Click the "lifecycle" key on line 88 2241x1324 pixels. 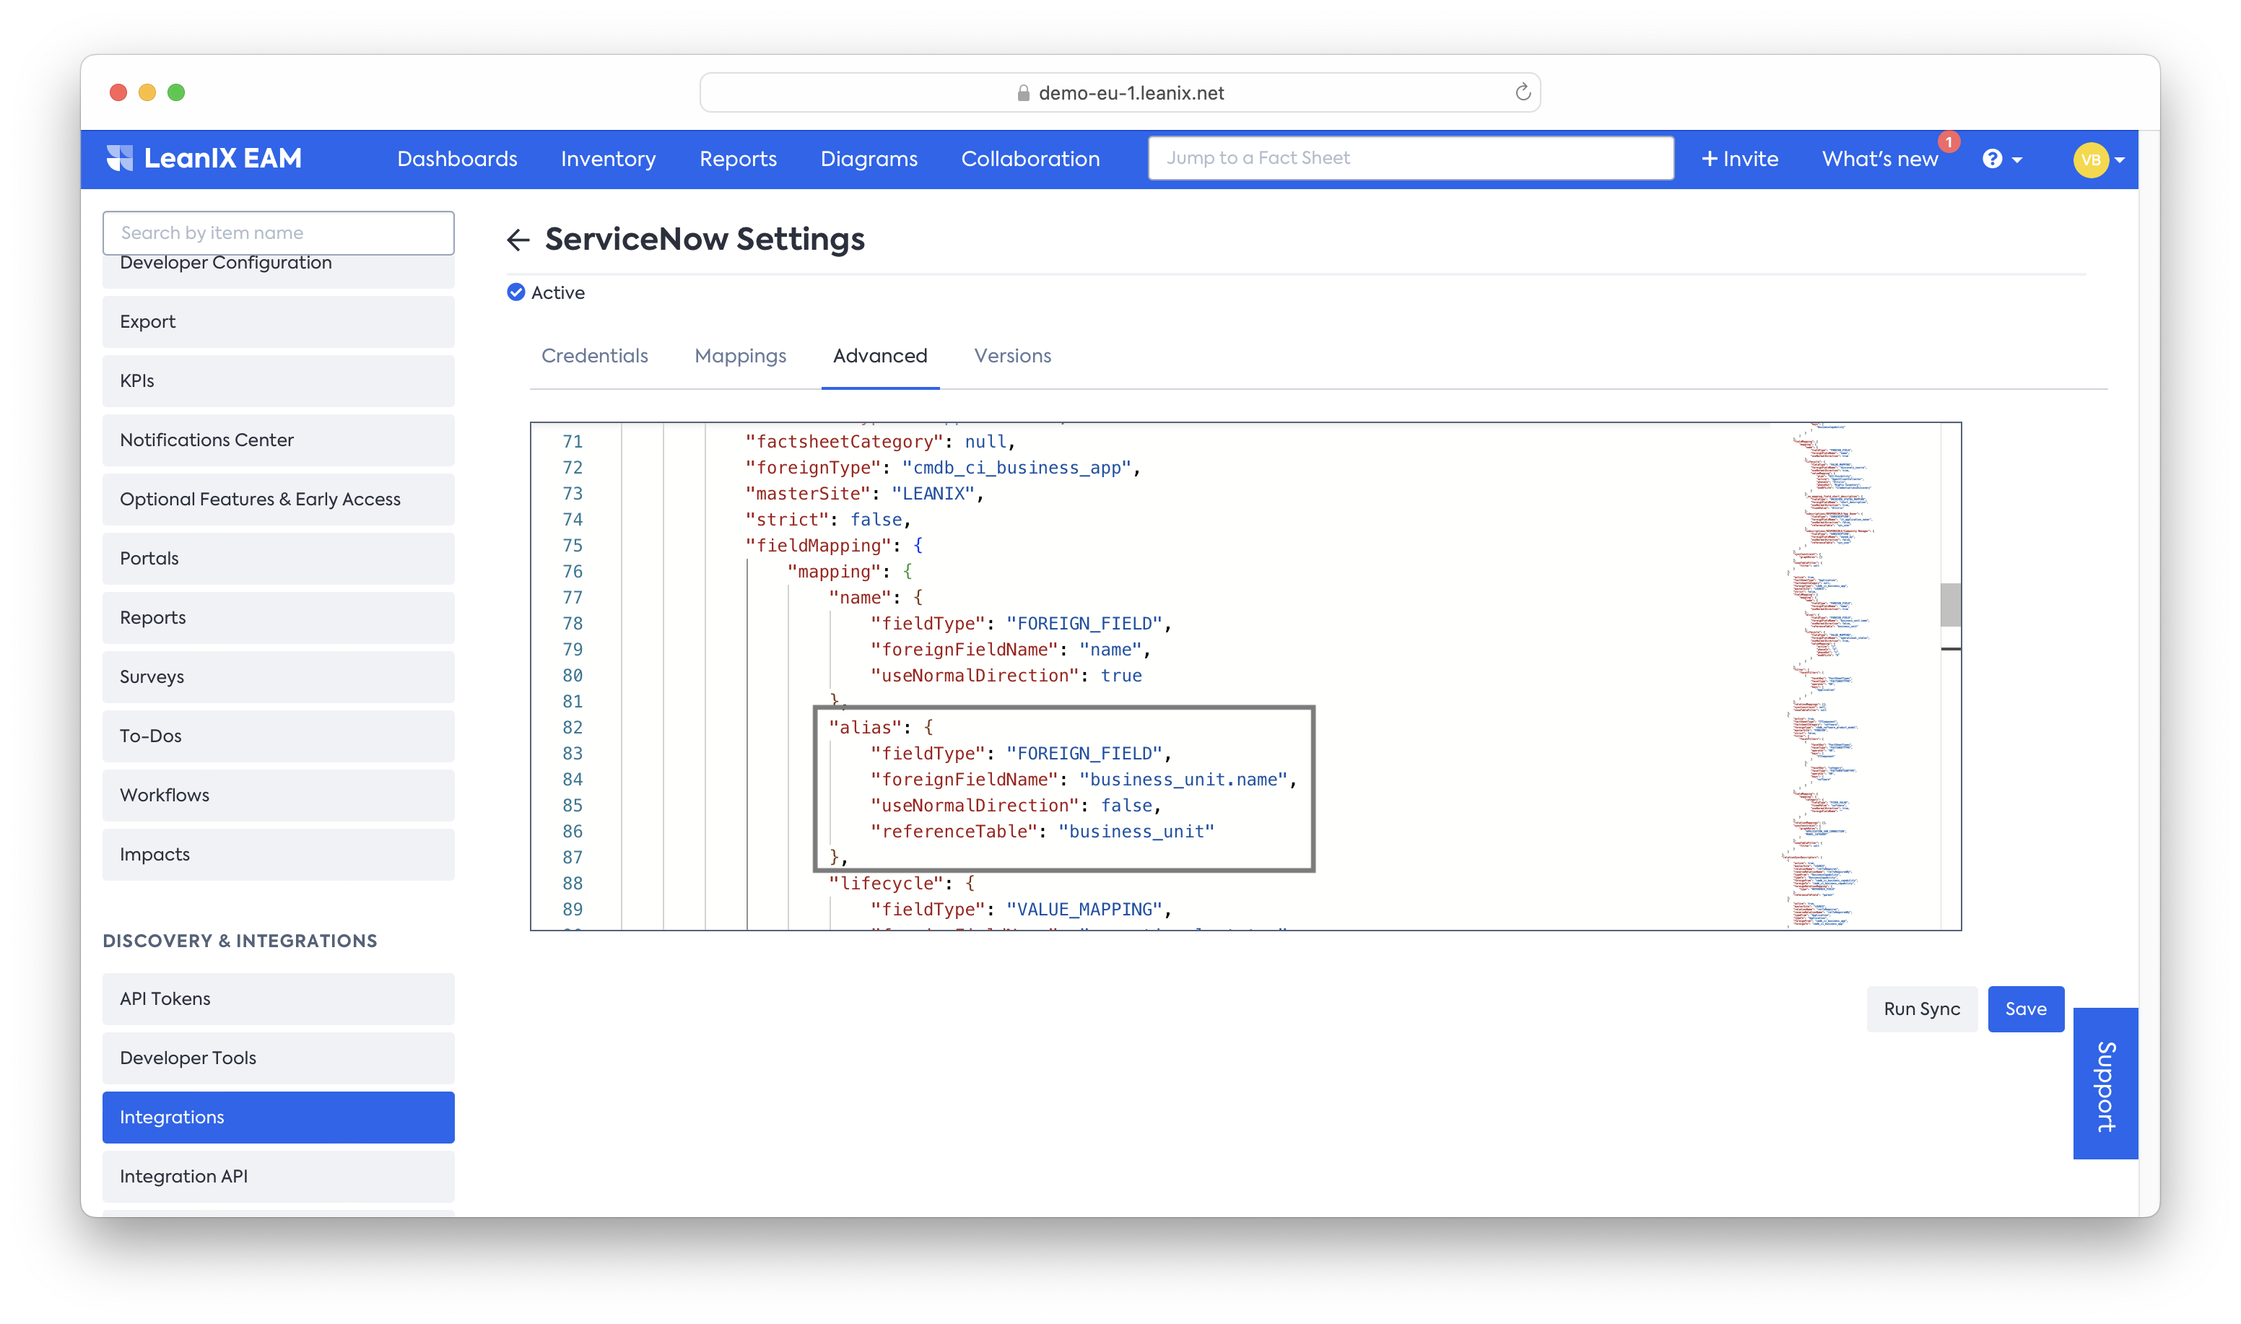pyautogui.click(x=885, y=883)
